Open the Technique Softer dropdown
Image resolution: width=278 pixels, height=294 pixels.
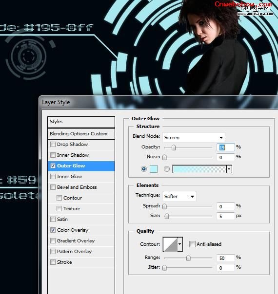pos(179,196)
